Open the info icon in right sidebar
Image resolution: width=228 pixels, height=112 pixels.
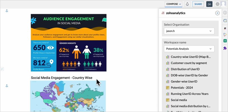pyautogui.click(x=225, y=13)
